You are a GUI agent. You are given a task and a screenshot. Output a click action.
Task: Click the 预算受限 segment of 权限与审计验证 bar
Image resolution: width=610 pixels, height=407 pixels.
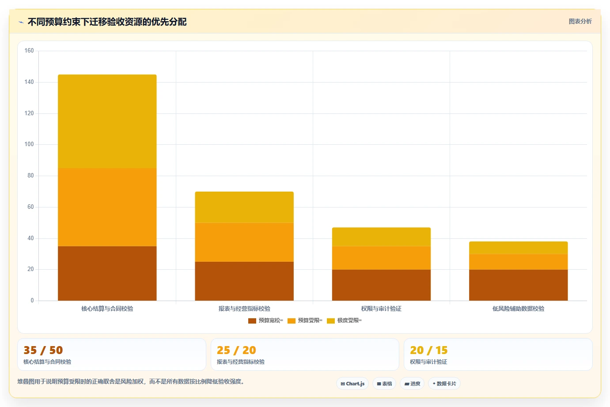pyautogui.click(x=381, y=258)
